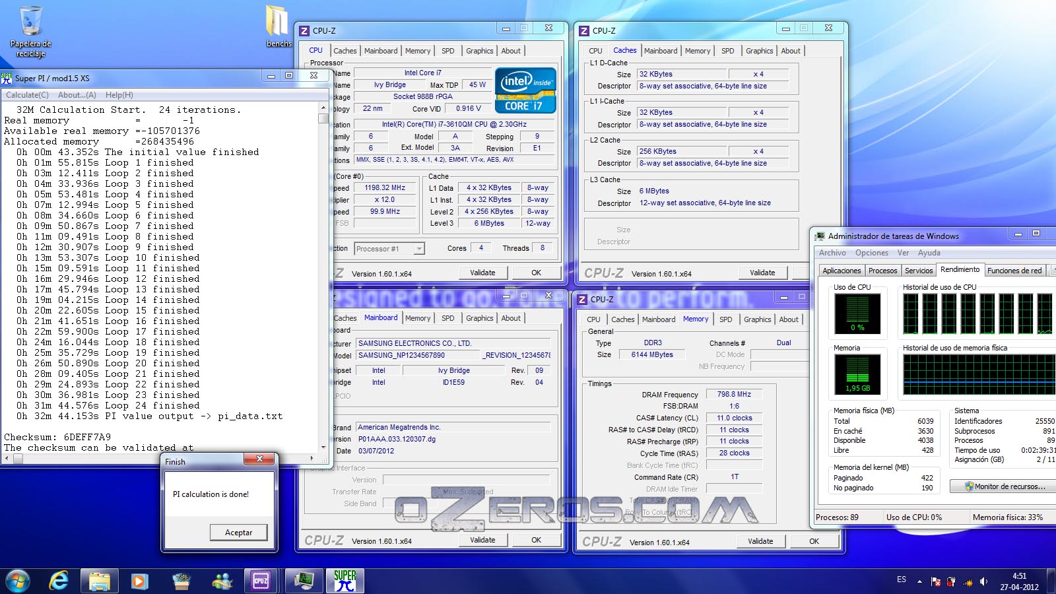Open Memory tab in CPU-Z mainboard window

[418, 318]
